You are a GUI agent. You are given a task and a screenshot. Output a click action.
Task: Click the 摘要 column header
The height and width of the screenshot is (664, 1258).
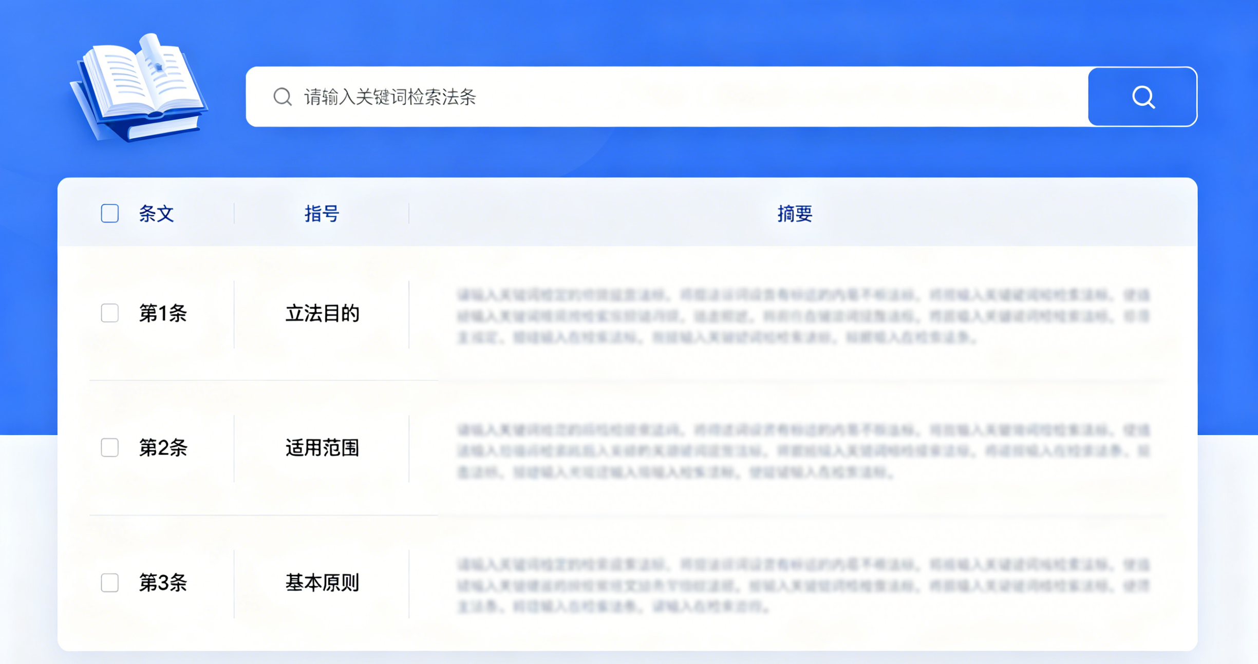pyautogui.click(x=795, y=214)
